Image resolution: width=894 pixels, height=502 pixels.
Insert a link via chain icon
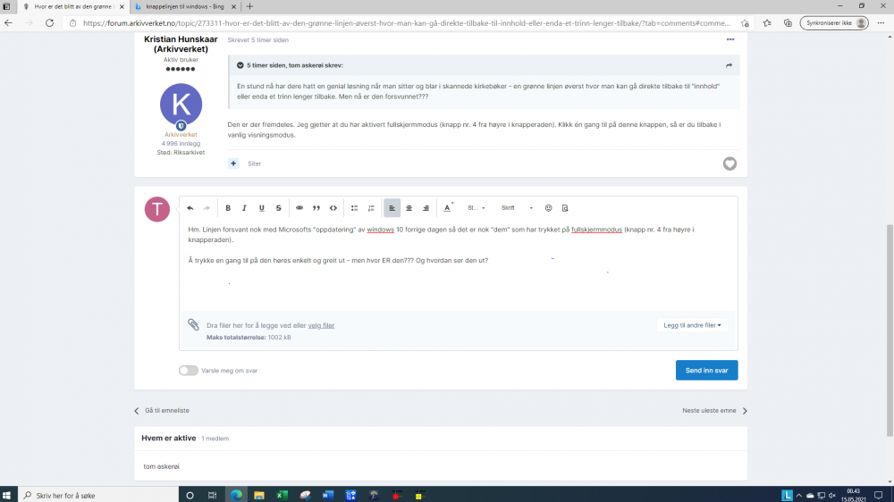299,208
